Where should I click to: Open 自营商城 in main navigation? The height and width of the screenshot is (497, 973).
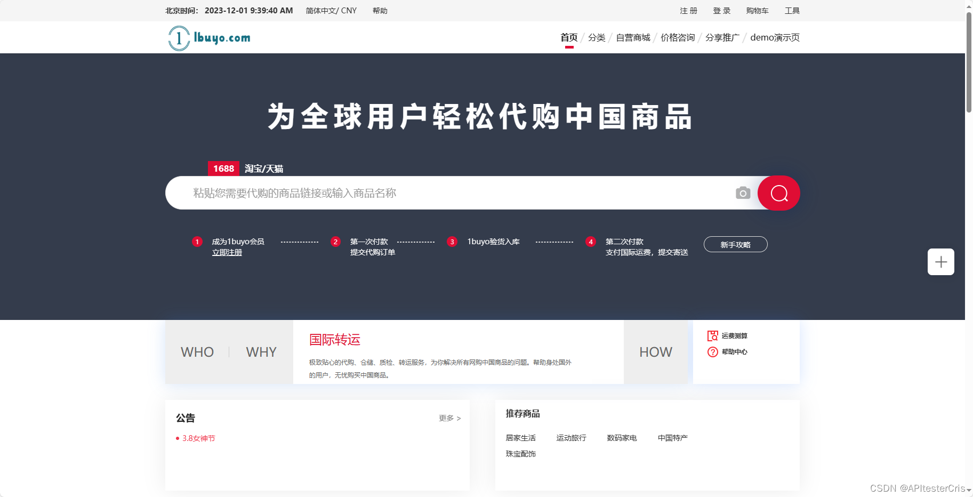(x=633, y=37)
